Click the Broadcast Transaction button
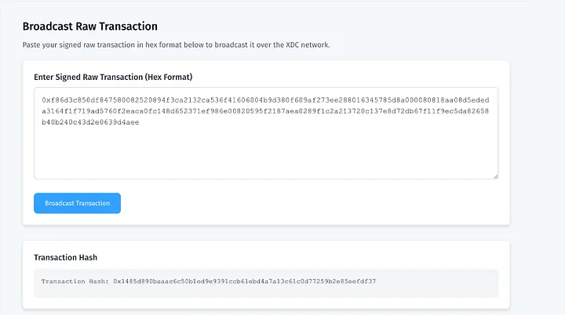This screenshot has height=315, width=565. tap(77, 203)
